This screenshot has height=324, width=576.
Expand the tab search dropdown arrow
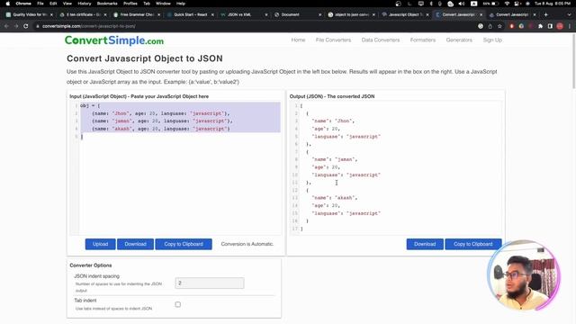pos(570,14)
